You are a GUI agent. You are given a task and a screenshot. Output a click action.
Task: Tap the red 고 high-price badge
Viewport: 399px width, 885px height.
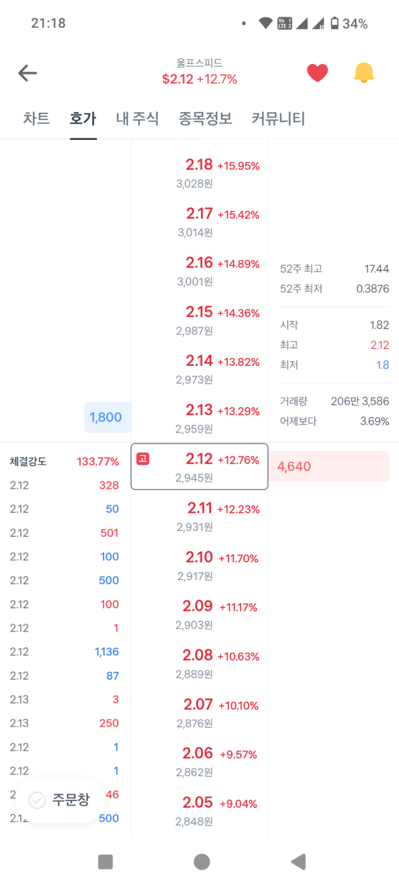143,459
